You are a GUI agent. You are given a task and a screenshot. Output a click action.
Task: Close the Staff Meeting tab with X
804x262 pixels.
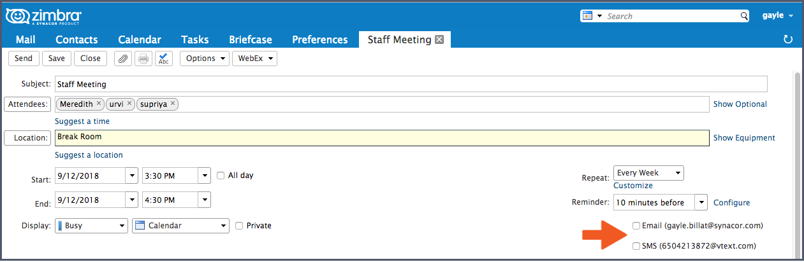[x=439, y=39]
